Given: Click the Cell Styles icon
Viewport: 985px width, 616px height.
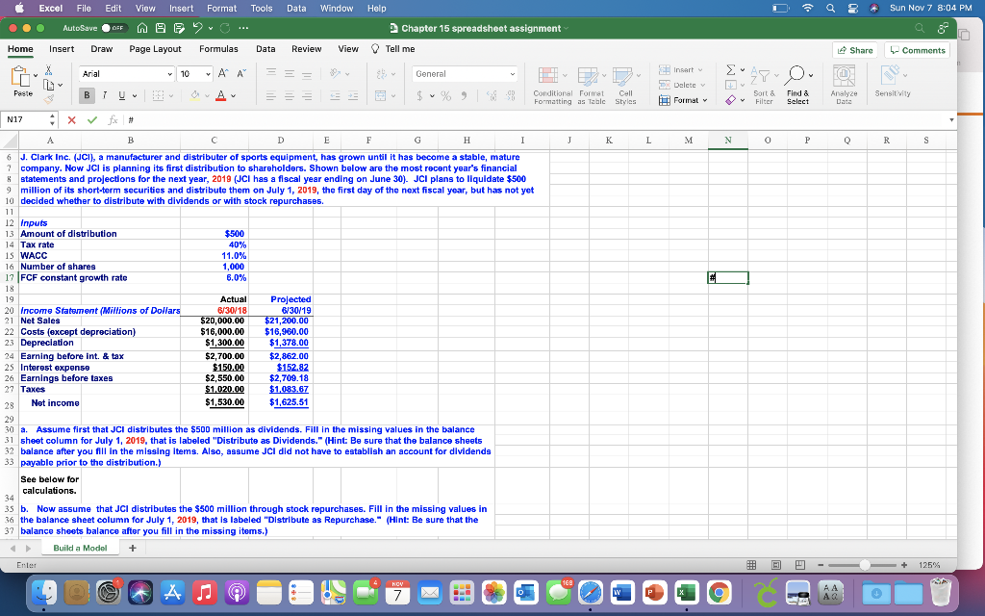Looking at the screenshot, I should (624, 75).
